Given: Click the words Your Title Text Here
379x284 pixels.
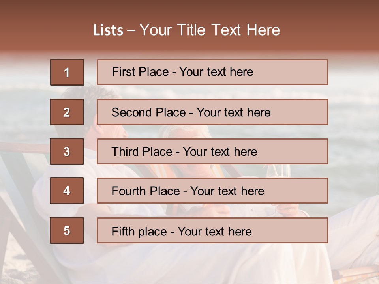Looking at the screenshot, I should point(210,30).
